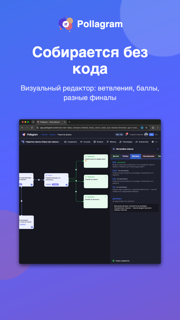180x320 pixels.
Task: Click the browser back arrow
Action: (22, 128)
